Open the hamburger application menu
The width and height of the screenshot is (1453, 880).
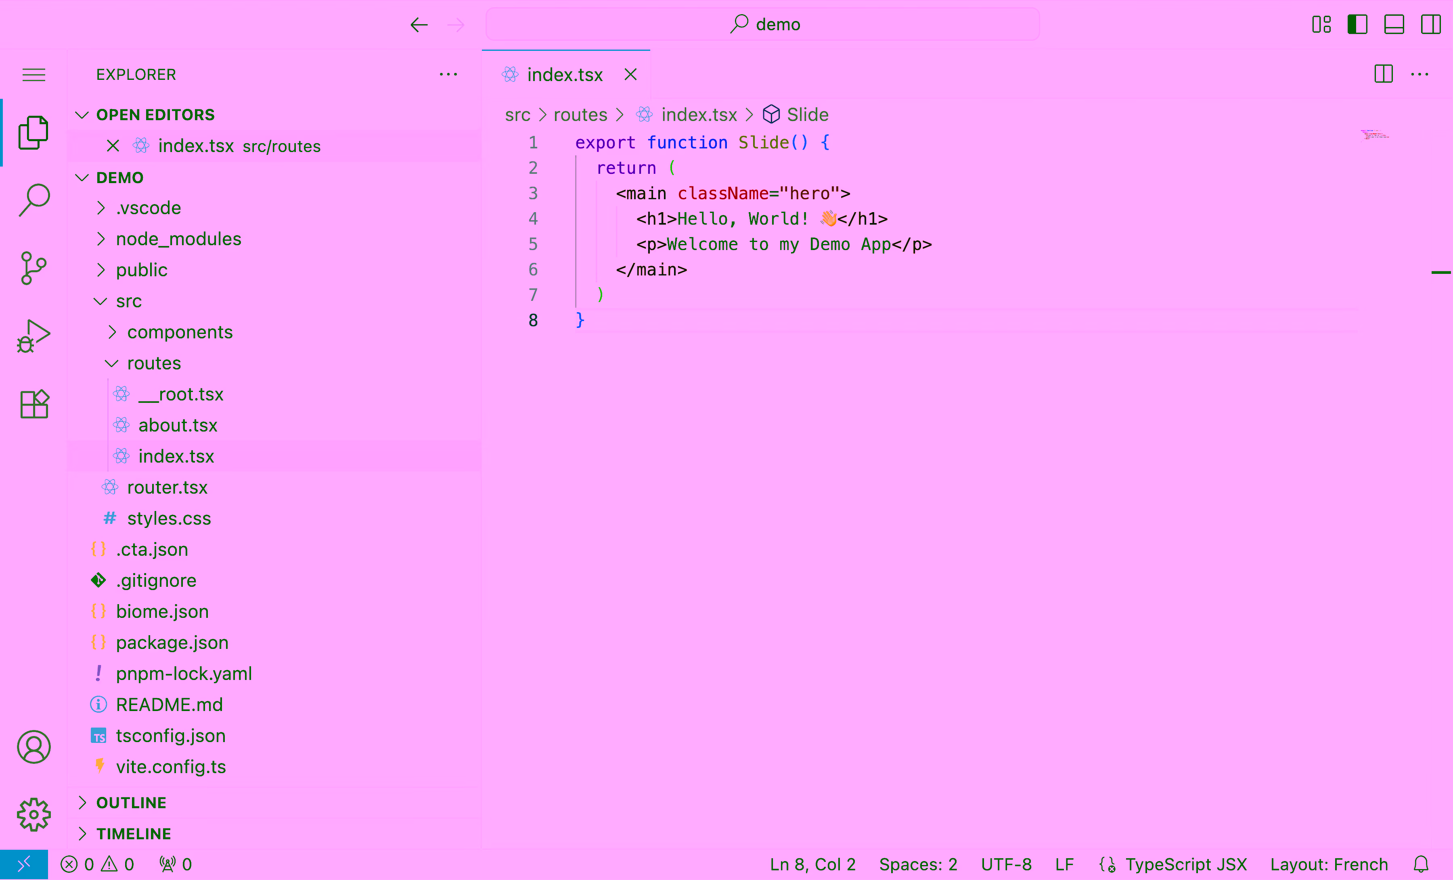[x=33, y=75]
